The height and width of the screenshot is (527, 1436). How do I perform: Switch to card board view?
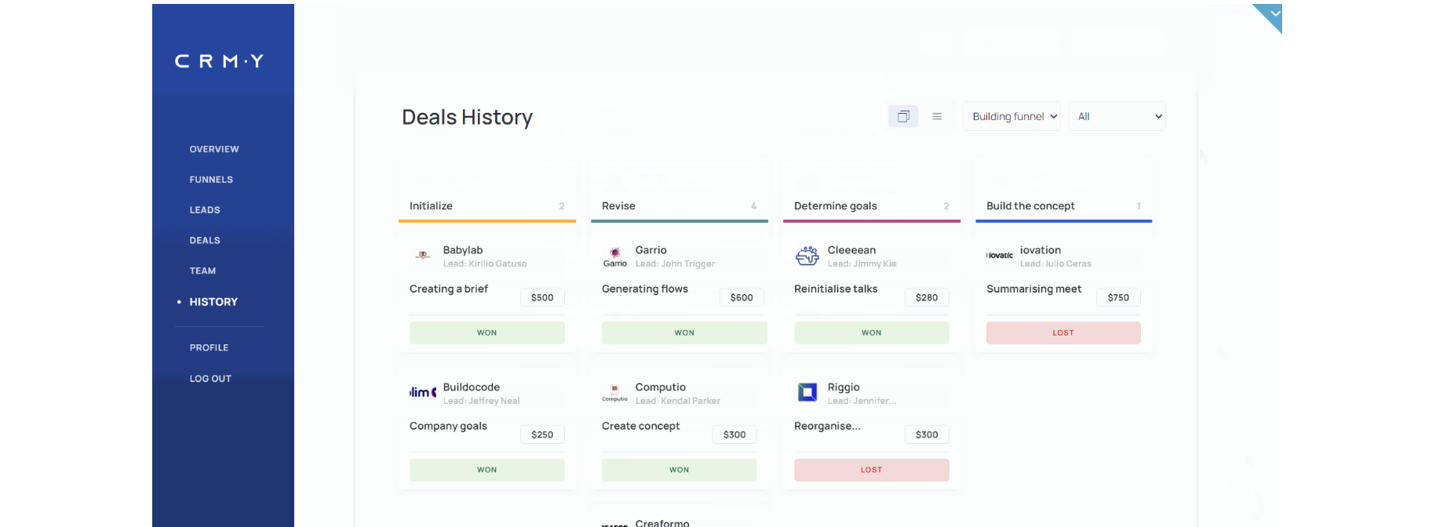point(903,116)
